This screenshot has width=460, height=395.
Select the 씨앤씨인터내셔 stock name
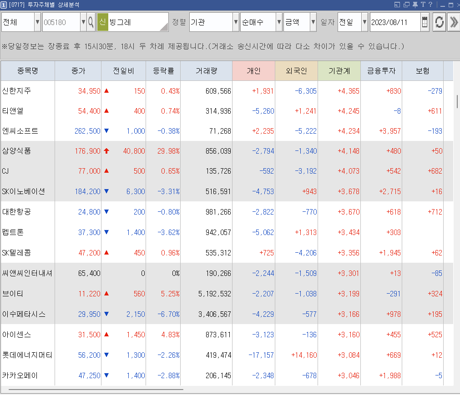click(27, 273)
